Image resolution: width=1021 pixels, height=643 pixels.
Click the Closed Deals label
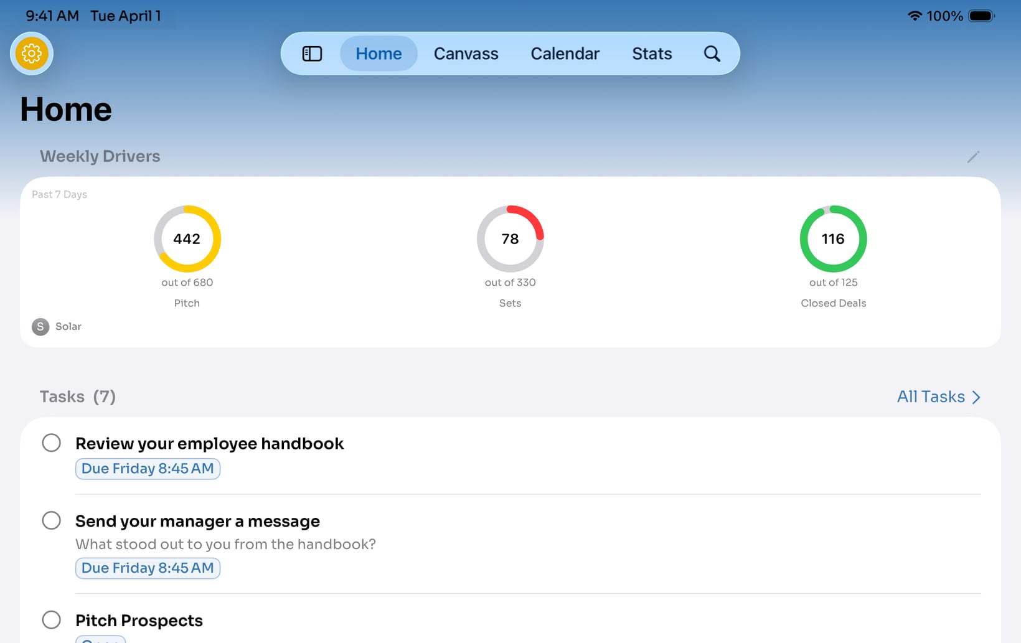click(x=833, y=303)
